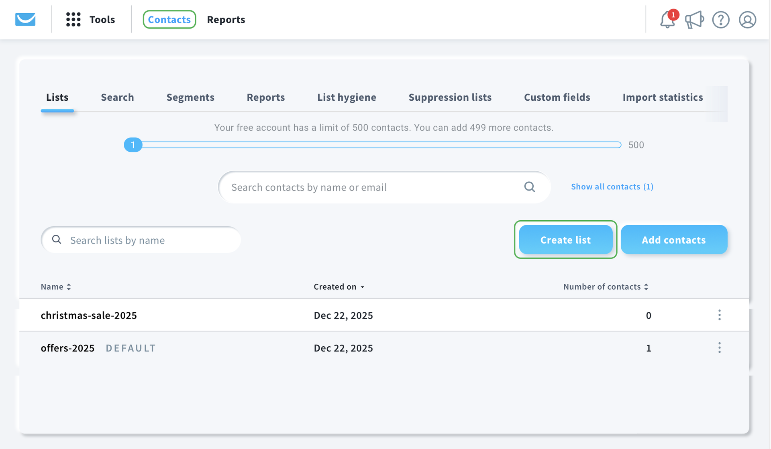Click Show all contacts link
This screenshot has width=771, height=449.
tap(612, 187)
